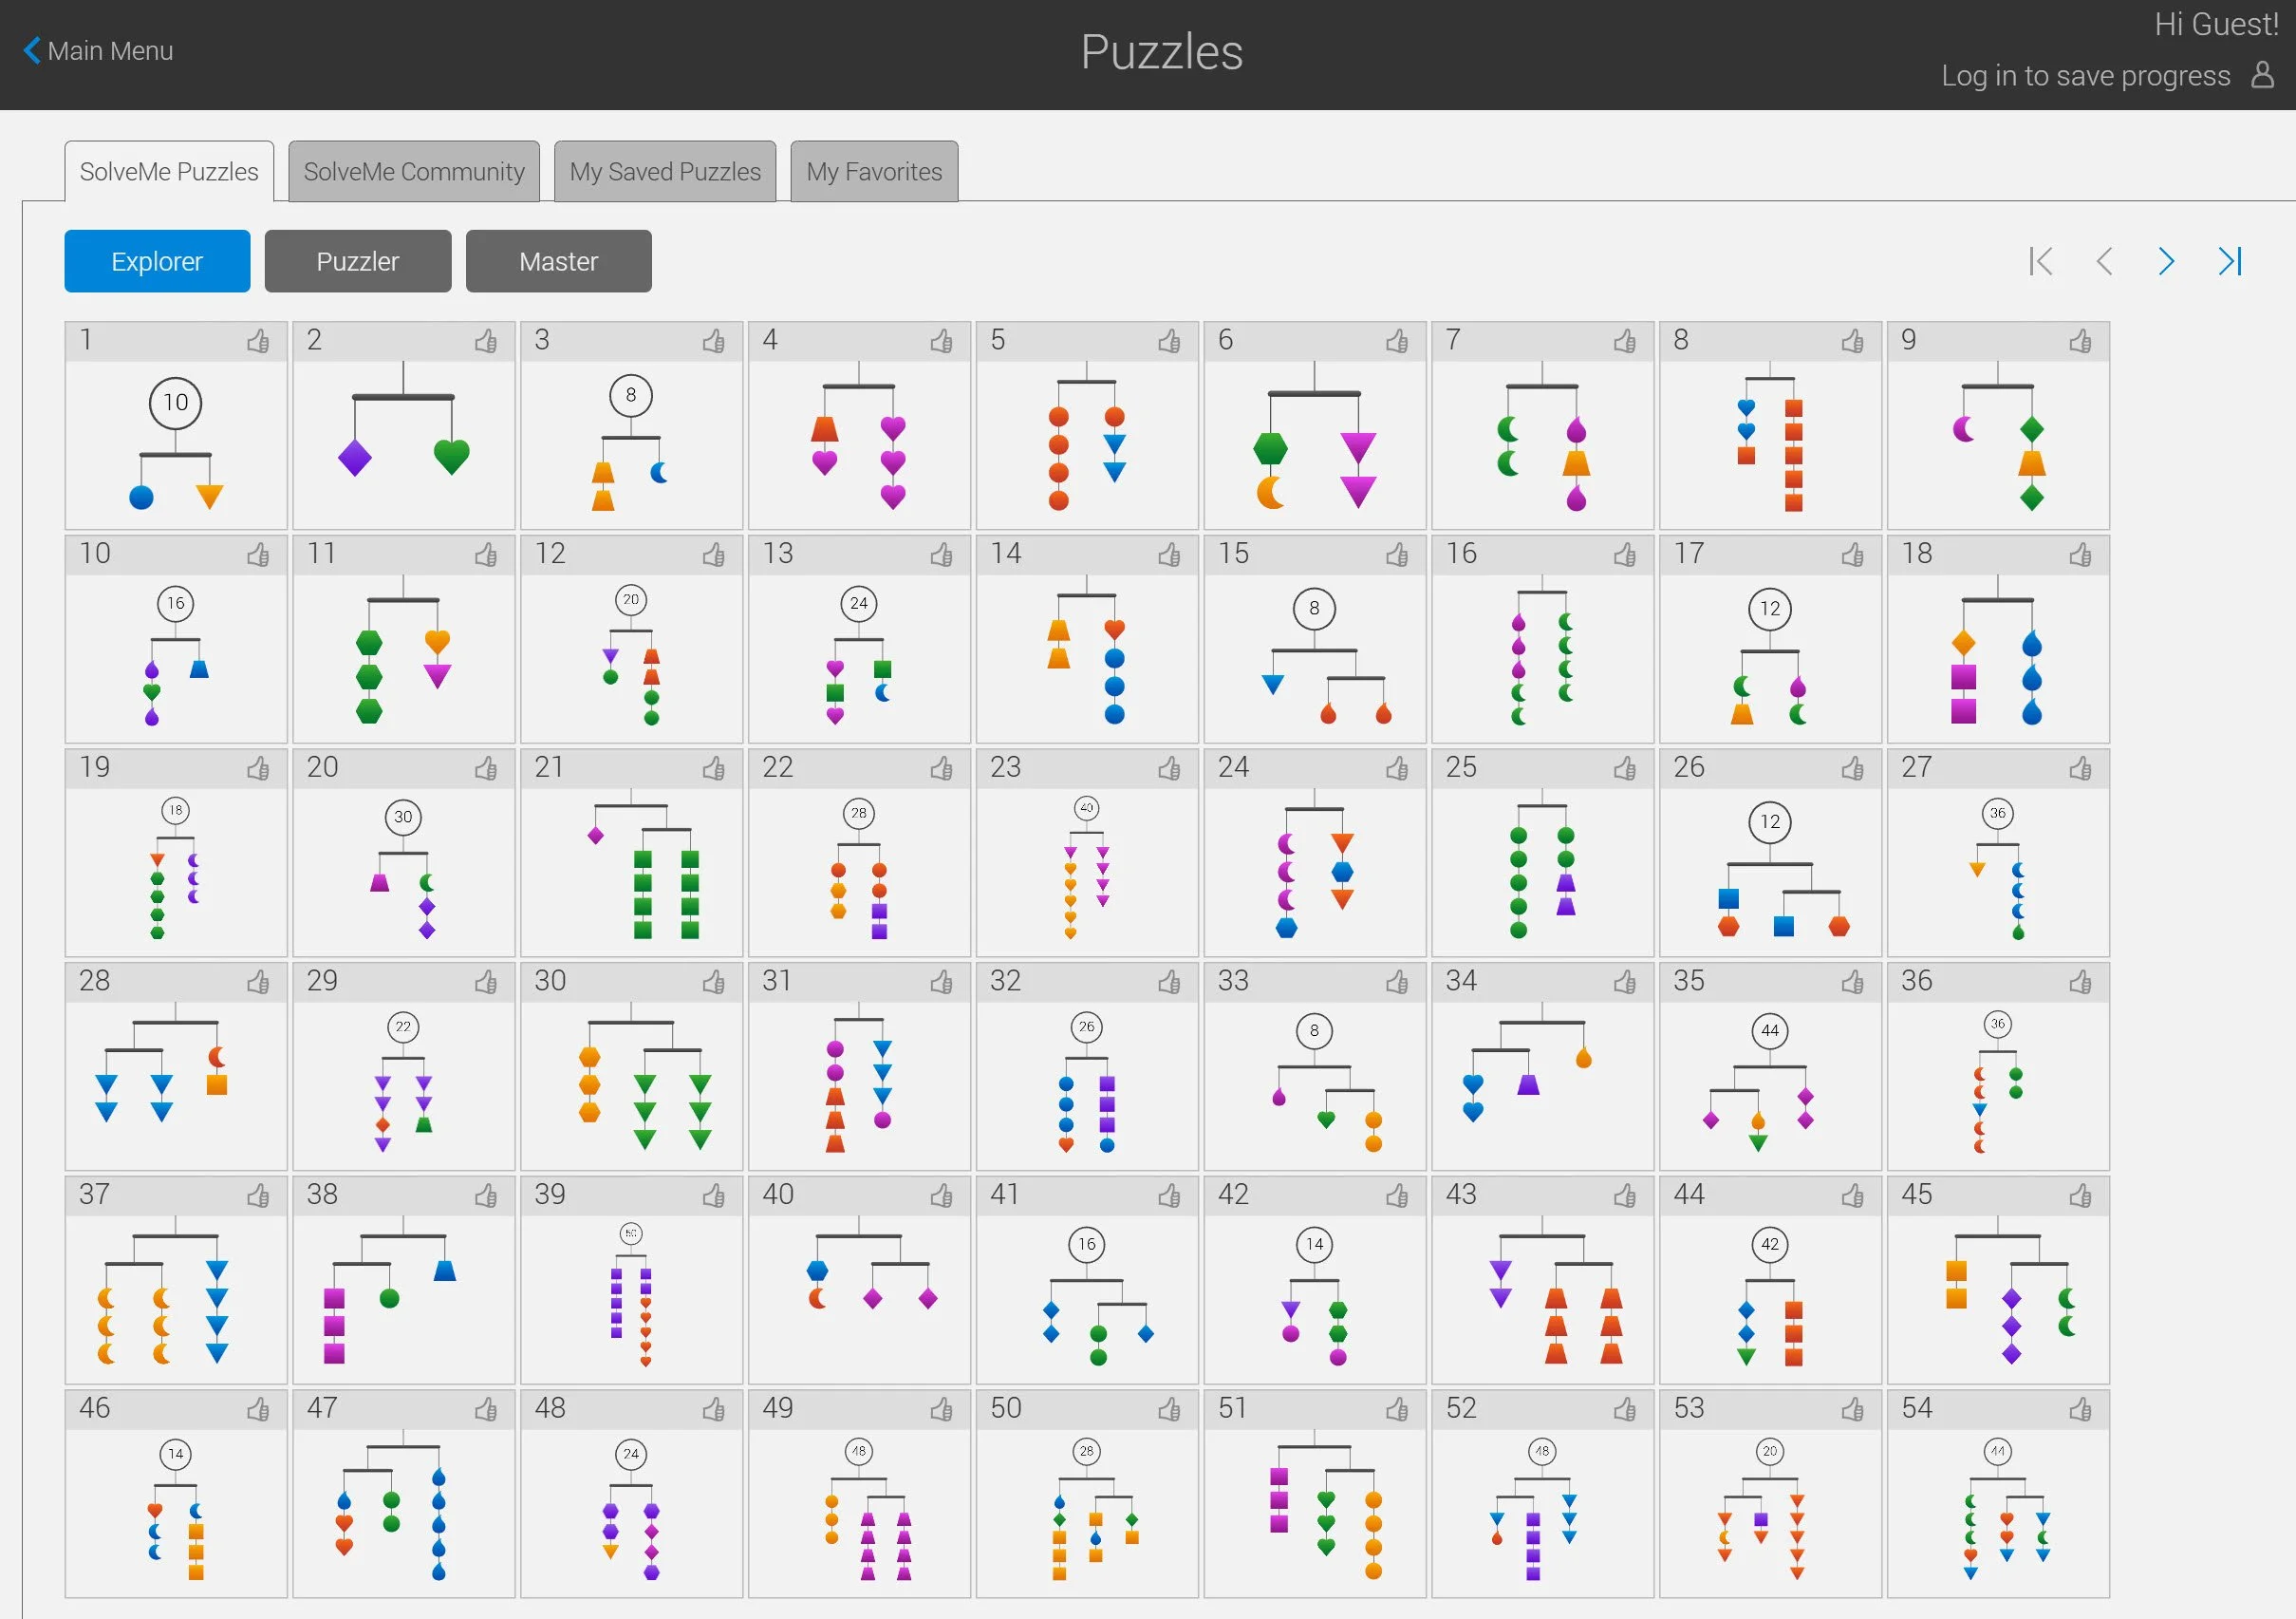Screen dimensions: 2296x1619
Task: Click Log in to save progress
Action: tap(2085, 76)
